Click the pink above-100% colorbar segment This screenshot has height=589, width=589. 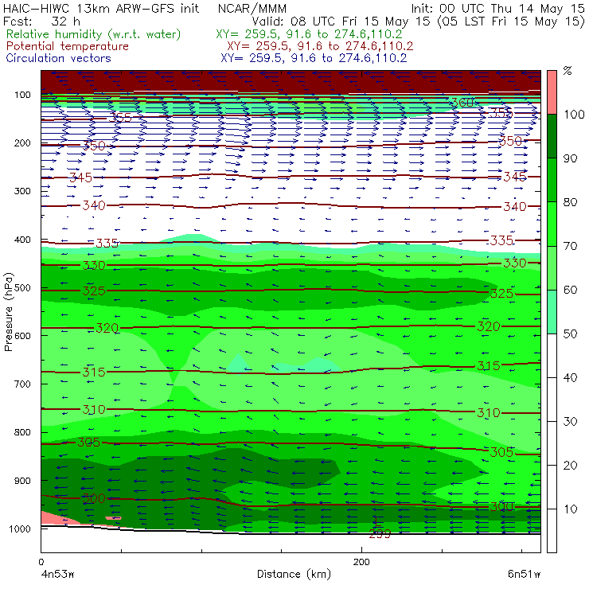tap(552, 92)
